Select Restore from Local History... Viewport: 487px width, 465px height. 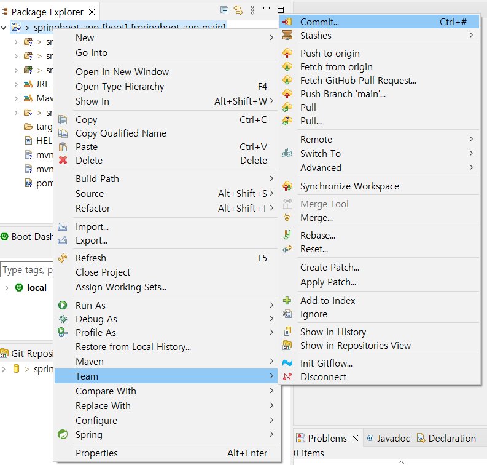tap(166, 347)
